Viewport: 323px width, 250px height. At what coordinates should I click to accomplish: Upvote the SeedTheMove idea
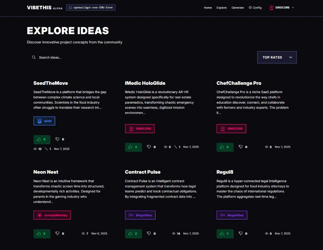pos(42,139)
